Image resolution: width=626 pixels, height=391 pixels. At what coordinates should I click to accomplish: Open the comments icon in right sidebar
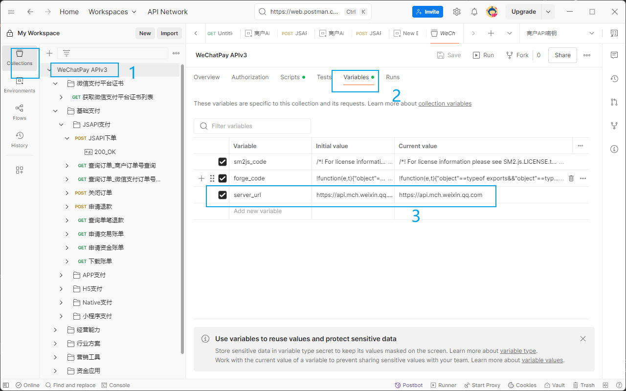pos(614,55)
